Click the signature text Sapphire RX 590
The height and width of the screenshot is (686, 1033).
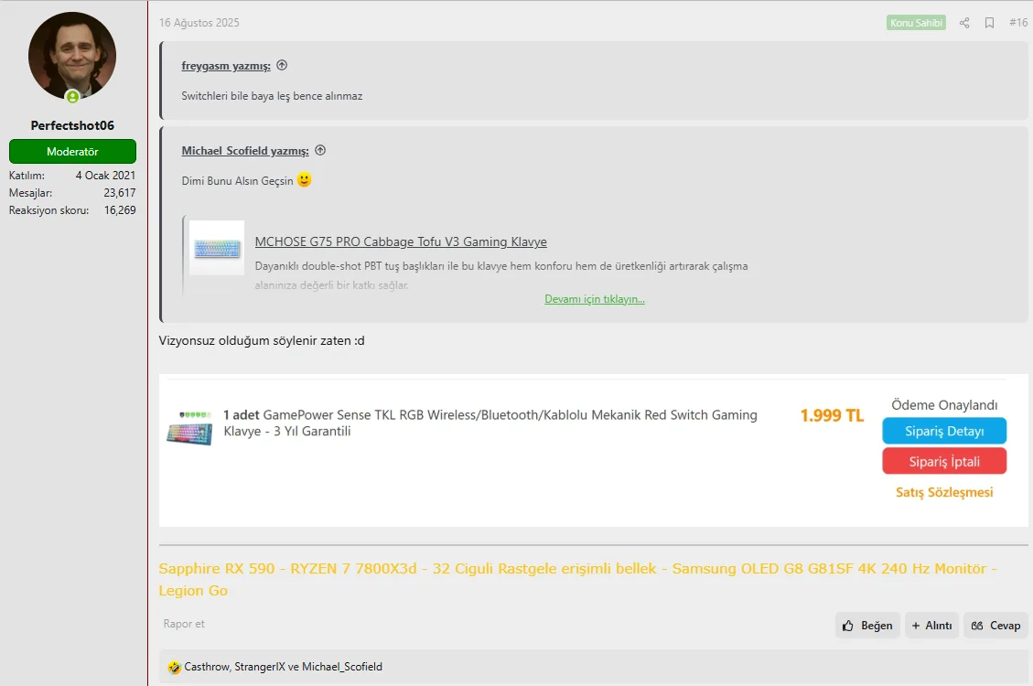(217, 568)
